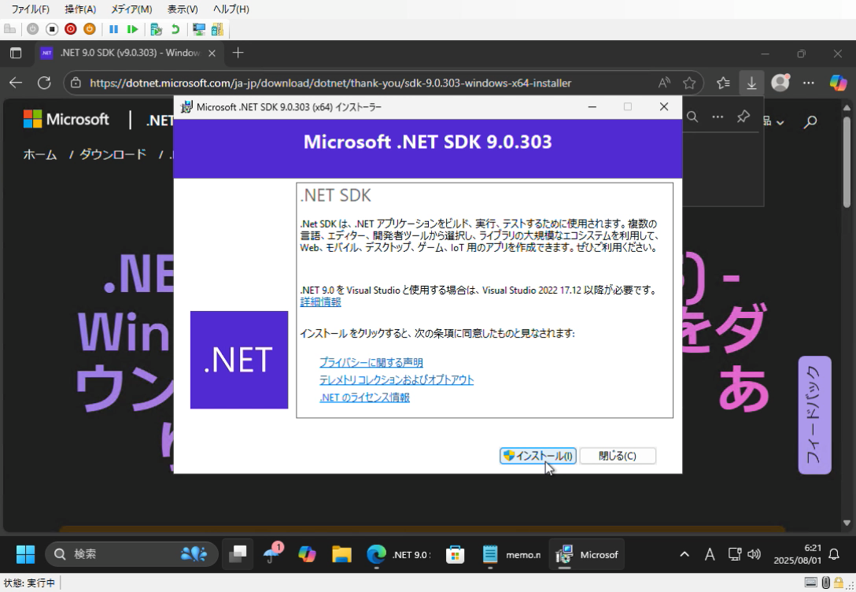Image resolution: width=856 pixels, height=592 pixels.
Task: Open File Explorer from taskbar
Action: click(341, 554)
